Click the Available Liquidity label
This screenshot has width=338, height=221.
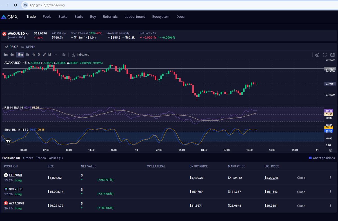click(x=118, y=33)
